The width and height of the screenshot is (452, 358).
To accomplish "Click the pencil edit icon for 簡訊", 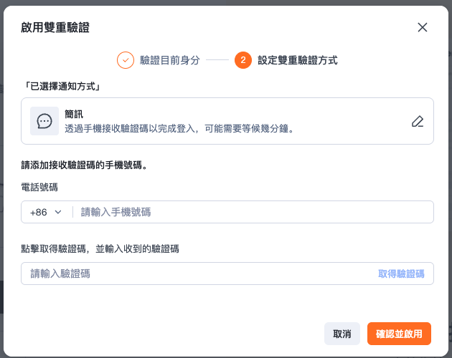I will tap(418, 121).
